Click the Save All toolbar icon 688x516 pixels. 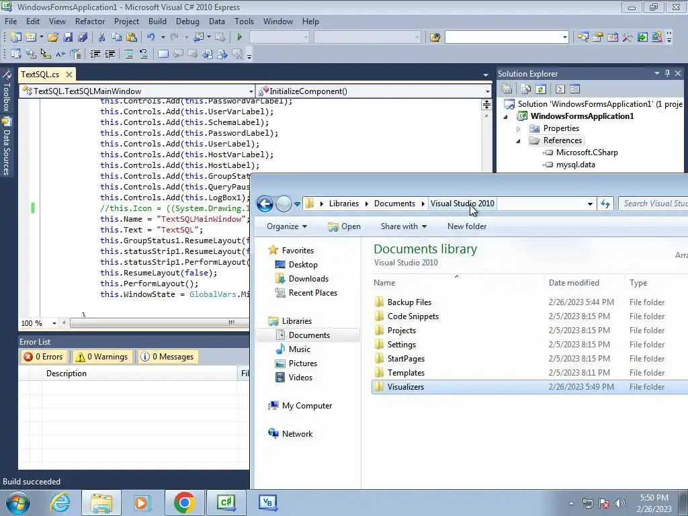(83, 38)
